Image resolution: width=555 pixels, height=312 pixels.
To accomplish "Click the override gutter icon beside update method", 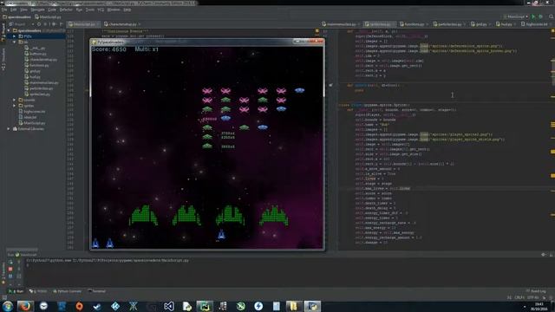I will 330,85.
